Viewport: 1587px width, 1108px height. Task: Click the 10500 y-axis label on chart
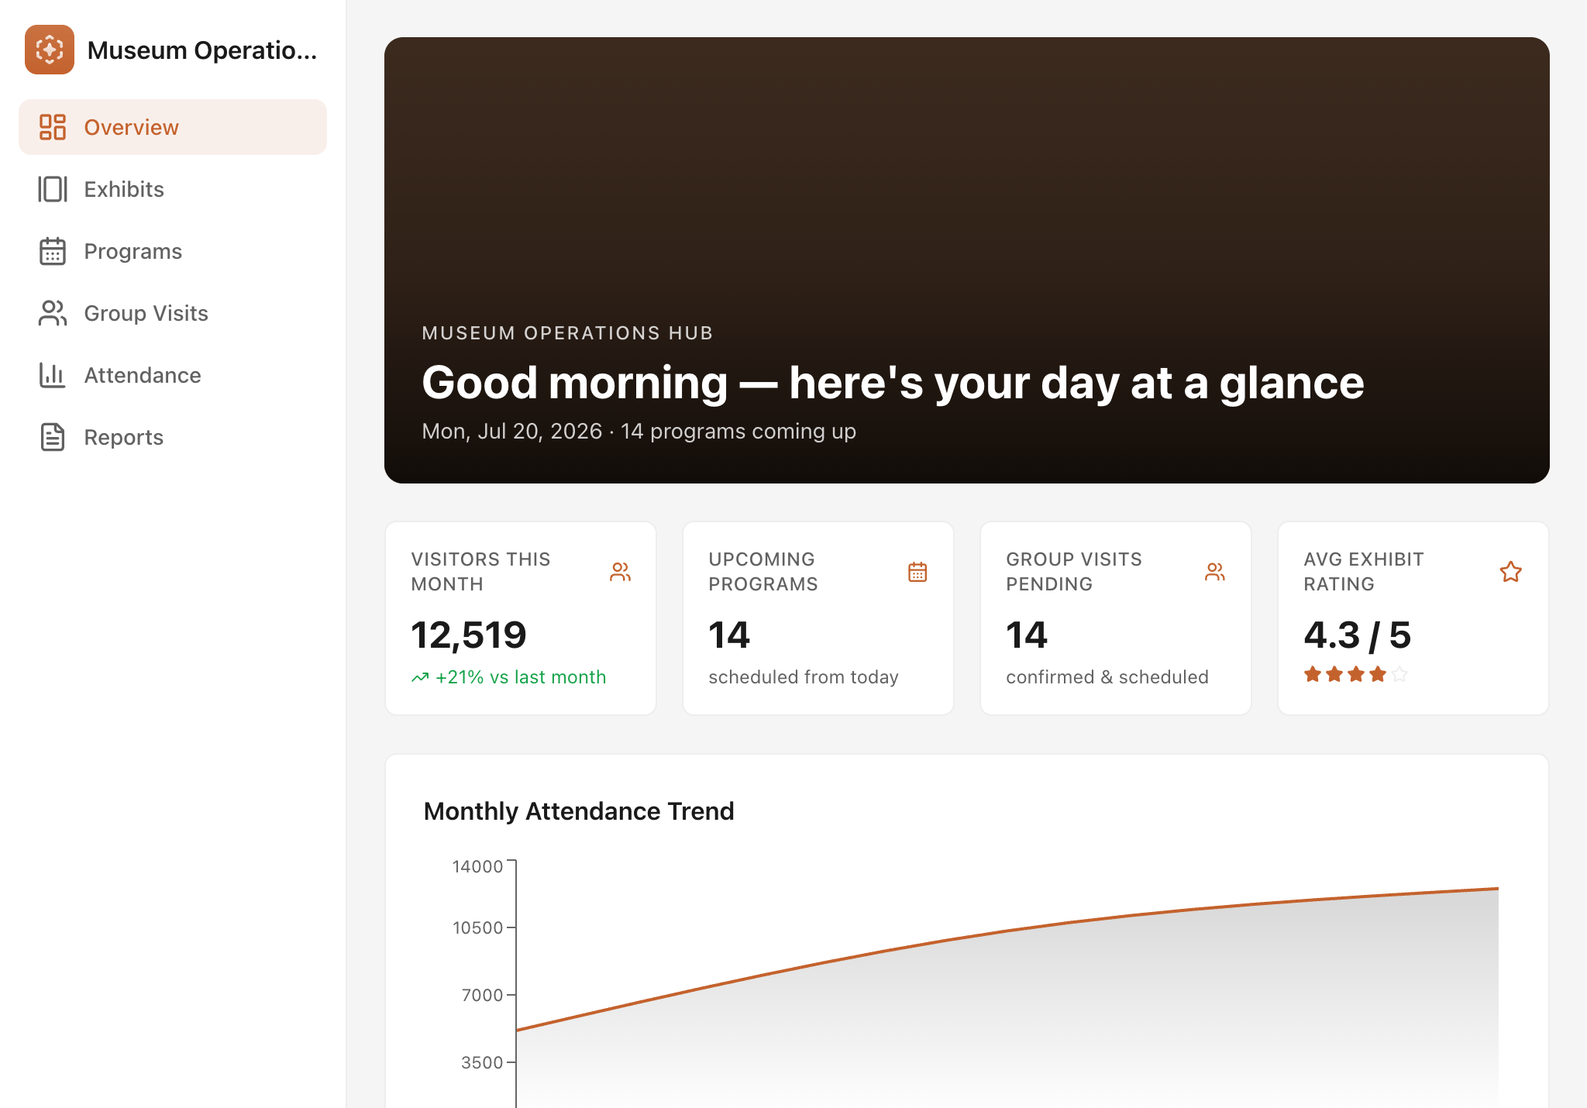click(478, 927)
